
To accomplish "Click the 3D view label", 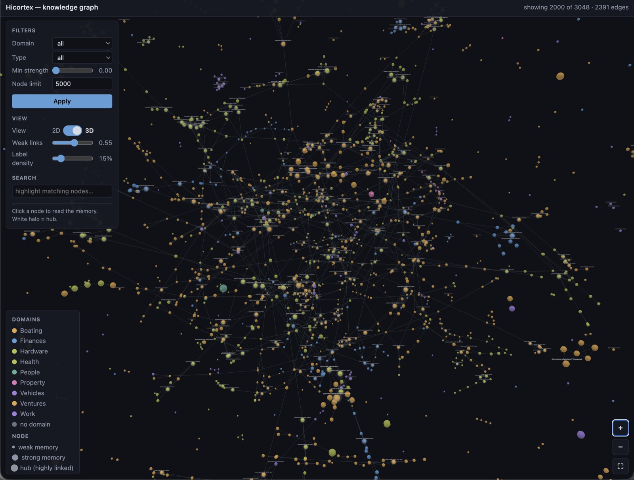I will point(89,130).
